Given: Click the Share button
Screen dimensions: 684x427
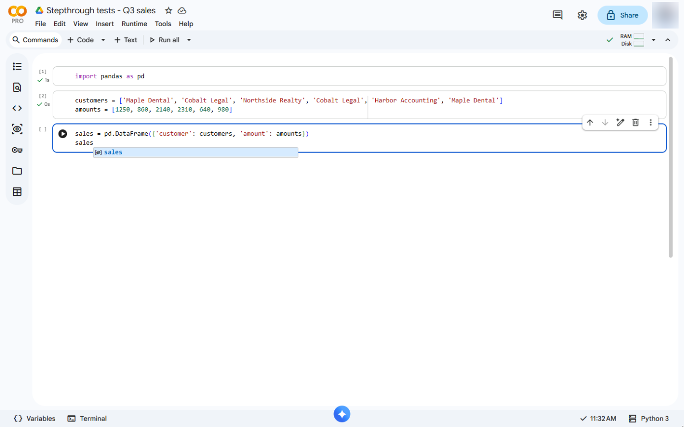Looking at the screenshot, I should [x=622, y=15].
